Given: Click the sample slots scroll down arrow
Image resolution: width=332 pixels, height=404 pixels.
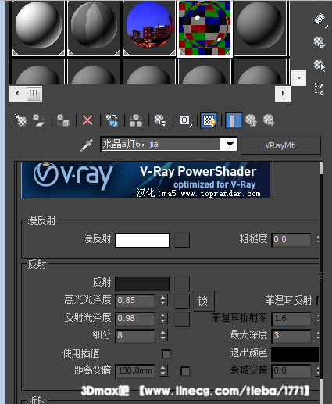Looking at the screenshot, I should [299, 77].
